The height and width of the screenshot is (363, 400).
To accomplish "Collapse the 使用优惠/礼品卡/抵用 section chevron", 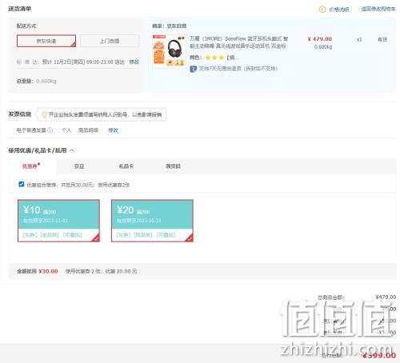I will point(72,150).
